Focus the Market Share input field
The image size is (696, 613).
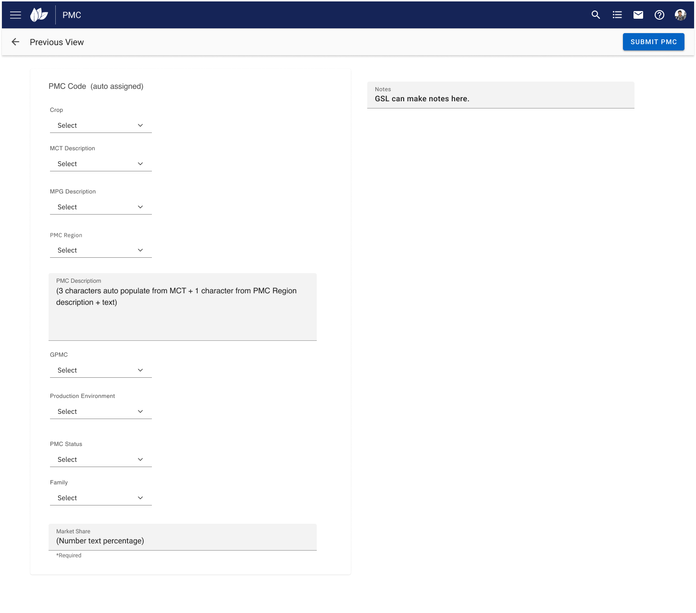pyautogui.click(x=182, y=541)
